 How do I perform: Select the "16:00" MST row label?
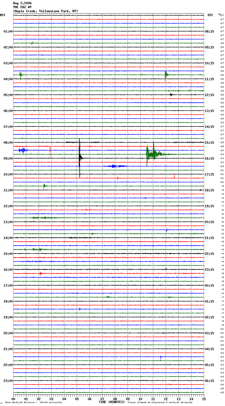tap(8, 270)
